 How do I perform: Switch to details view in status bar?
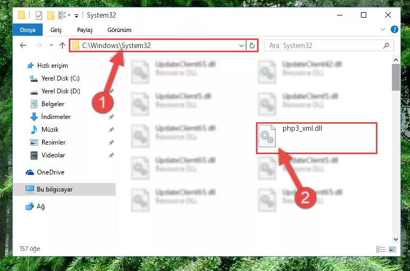(x=381, y=249)
